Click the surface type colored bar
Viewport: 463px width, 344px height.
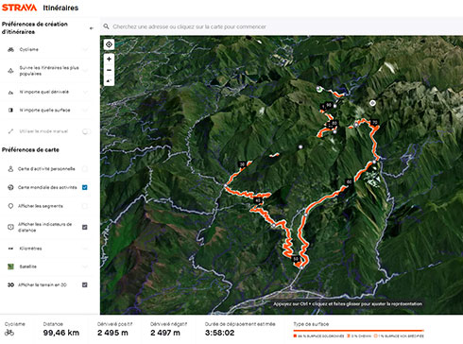[x=358, y=331]
